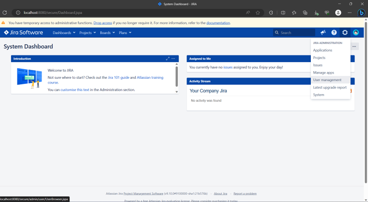Click the Introduction gadget scrollbar thumb

pos(176,76)
